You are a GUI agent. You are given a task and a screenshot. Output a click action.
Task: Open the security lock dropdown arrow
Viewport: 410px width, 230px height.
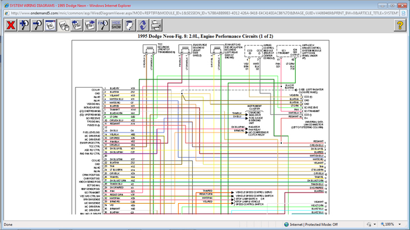pos(375,224)
